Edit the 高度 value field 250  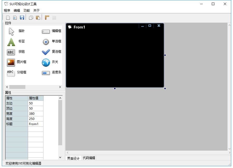pos(36,119)
